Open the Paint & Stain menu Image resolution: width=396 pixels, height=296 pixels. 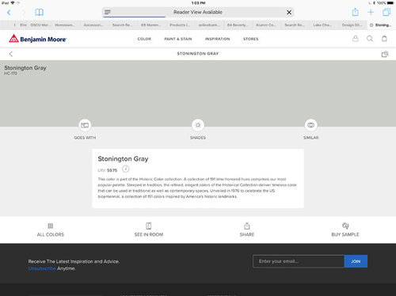pyautogui.click(x=178, y=39)
